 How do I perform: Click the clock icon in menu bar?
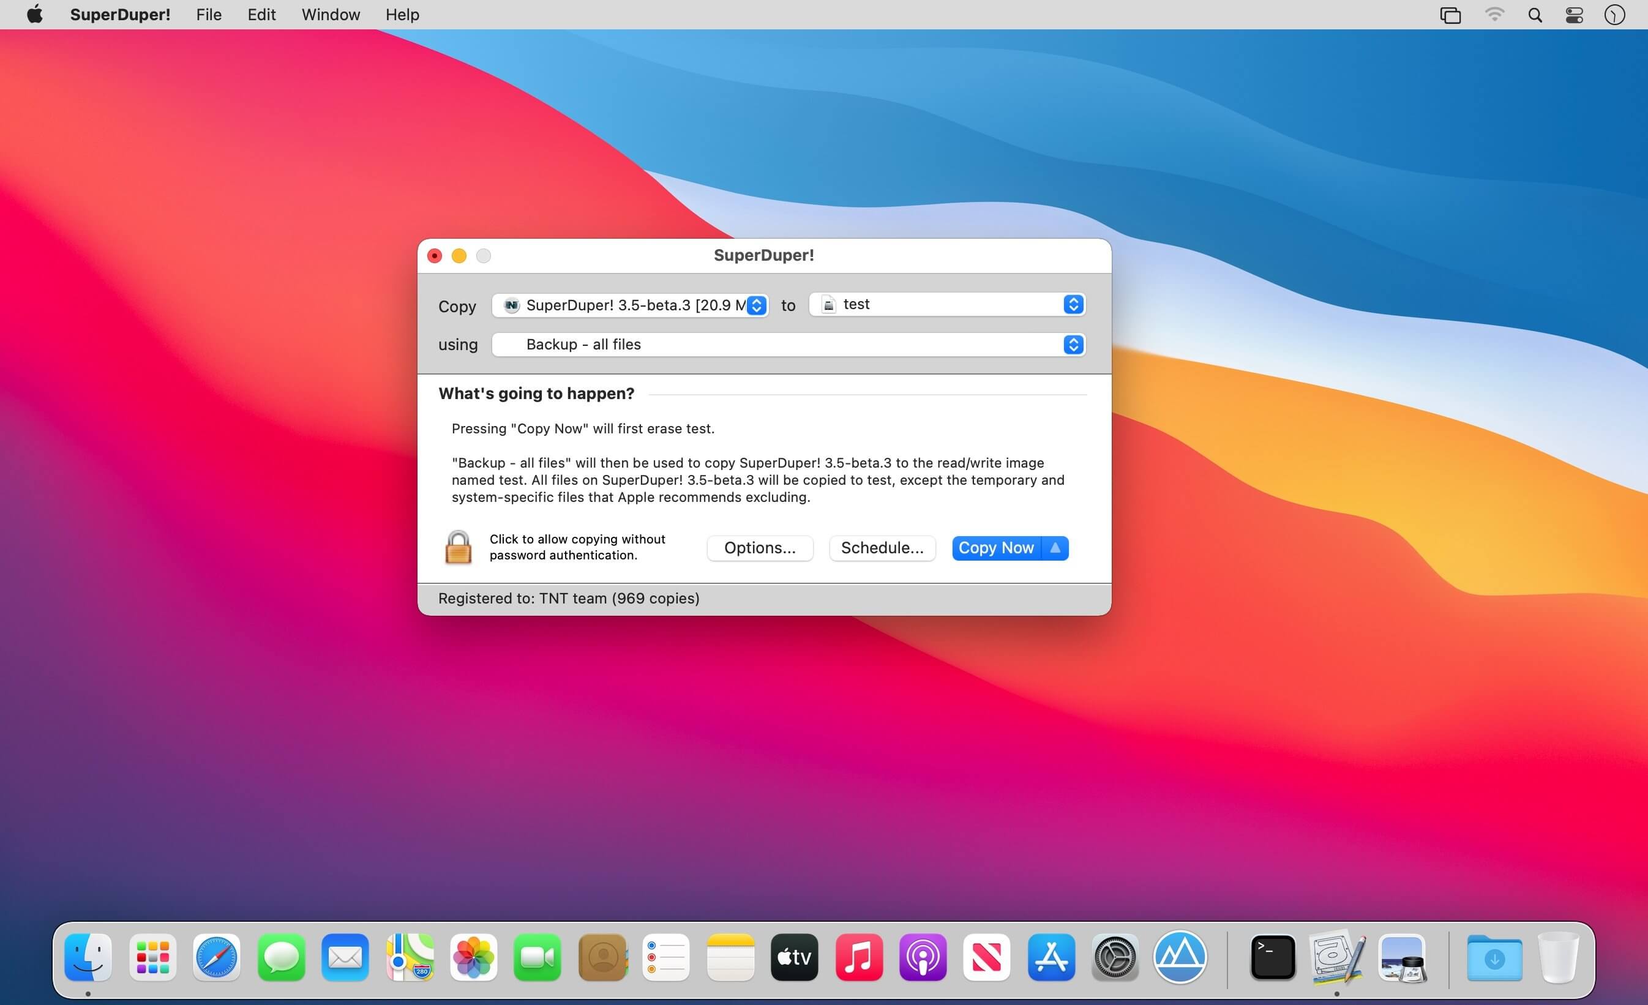(1614, 15)
